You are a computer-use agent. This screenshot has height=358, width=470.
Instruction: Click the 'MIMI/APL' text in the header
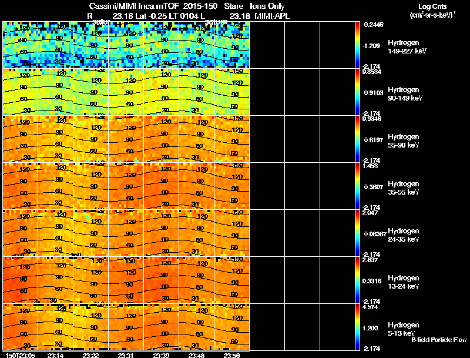pos(272,16)
